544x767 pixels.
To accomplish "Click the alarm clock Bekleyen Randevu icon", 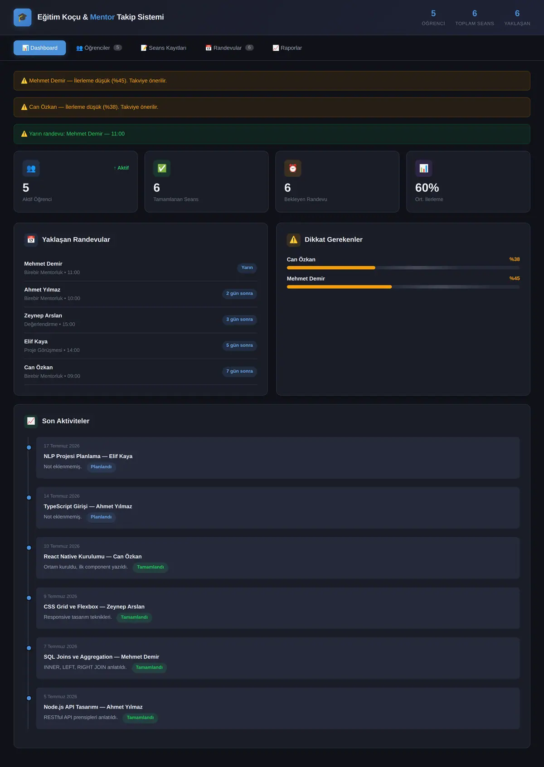I will (x=293, y=169).
